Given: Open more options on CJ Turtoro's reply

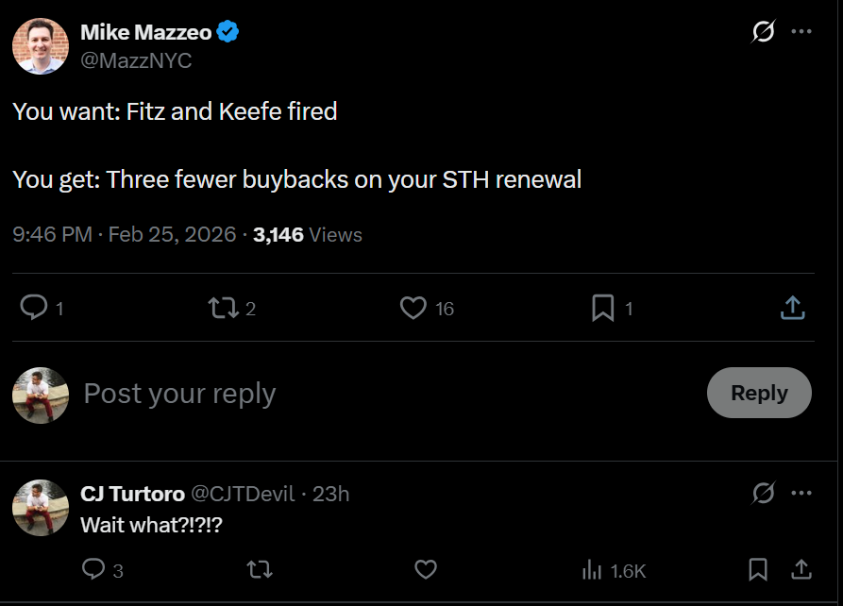Looking at the screenshot, I should (x=801, y=493).
